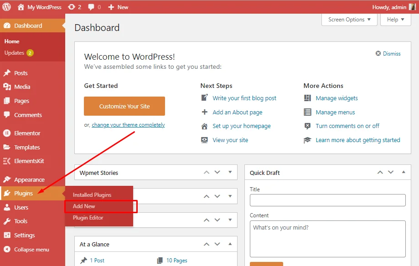419x266 pixels.
Task: Click the widgets icon beside Manage widgets
Action: [308, 98]
